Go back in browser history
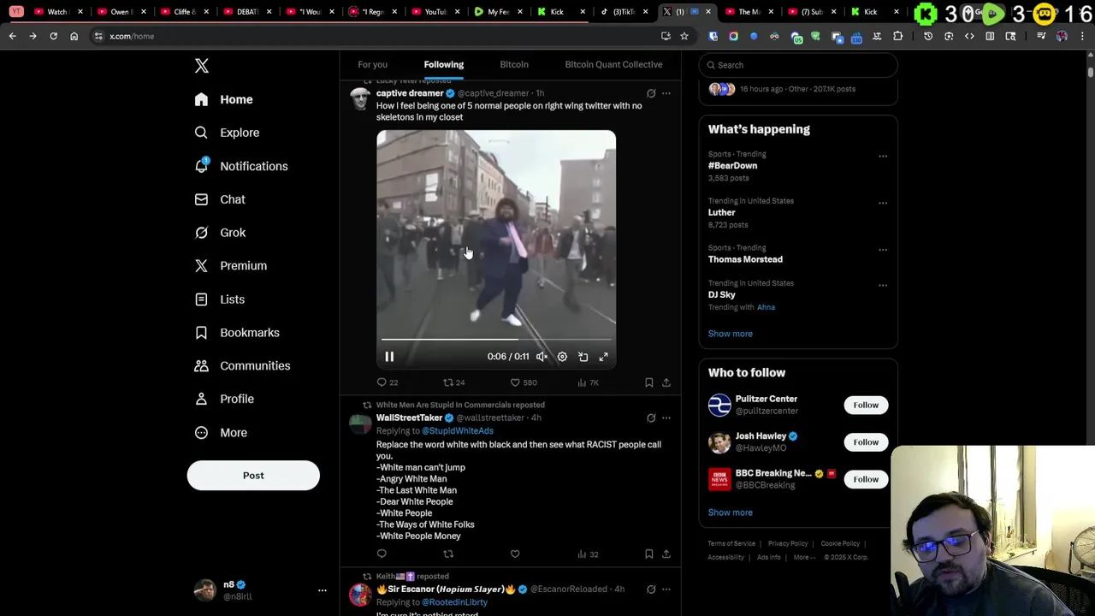 coord(12,36)
